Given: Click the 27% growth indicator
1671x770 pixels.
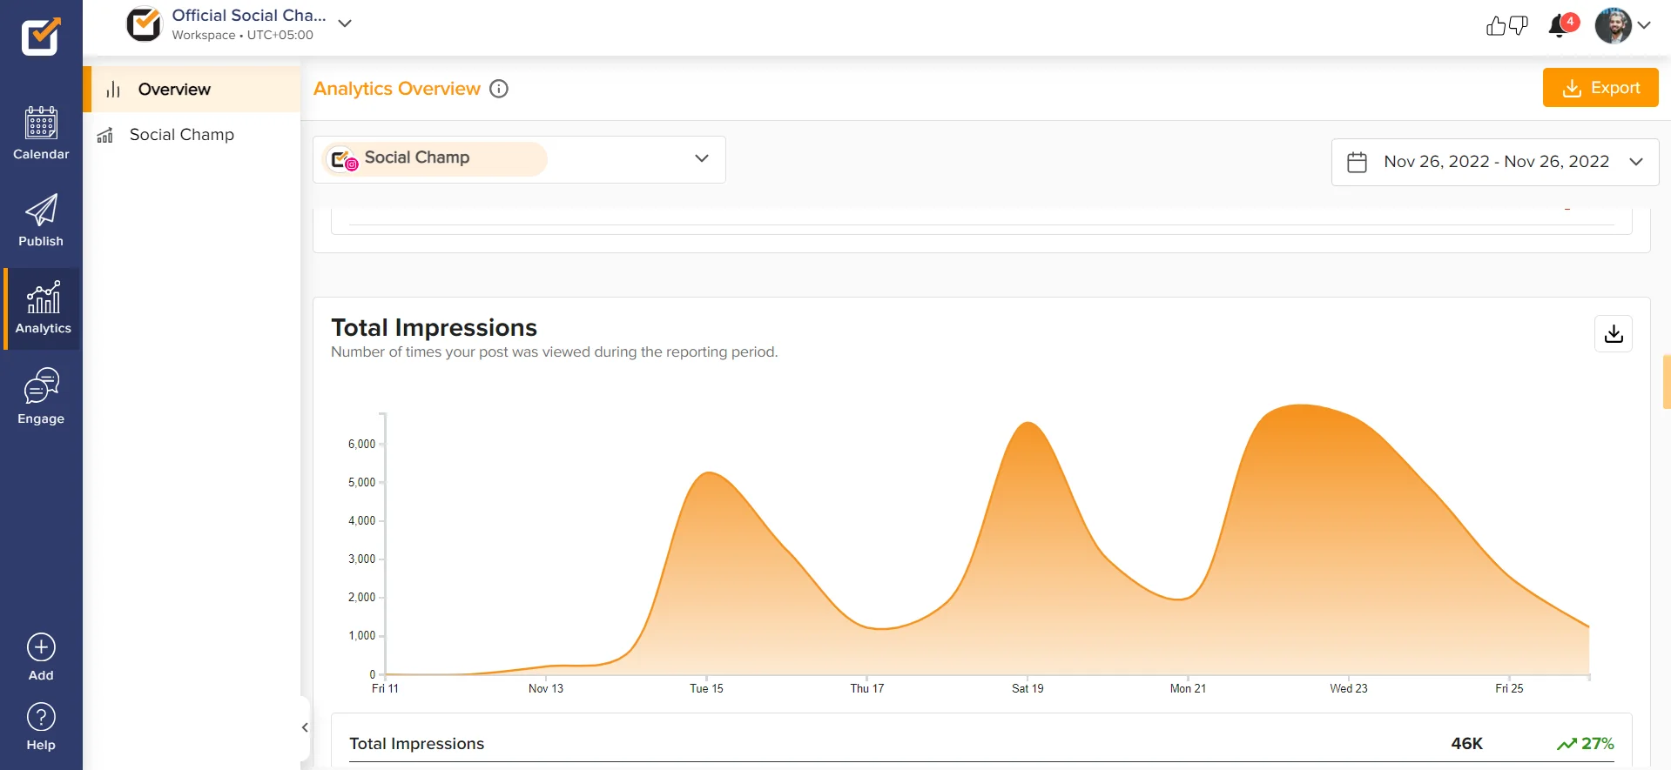Looking at the screenshot, I should (1586, 744).
